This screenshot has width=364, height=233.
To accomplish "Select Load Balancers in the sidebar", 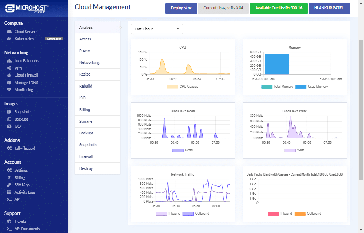I will pyautogui.click(x=26, y=61).
